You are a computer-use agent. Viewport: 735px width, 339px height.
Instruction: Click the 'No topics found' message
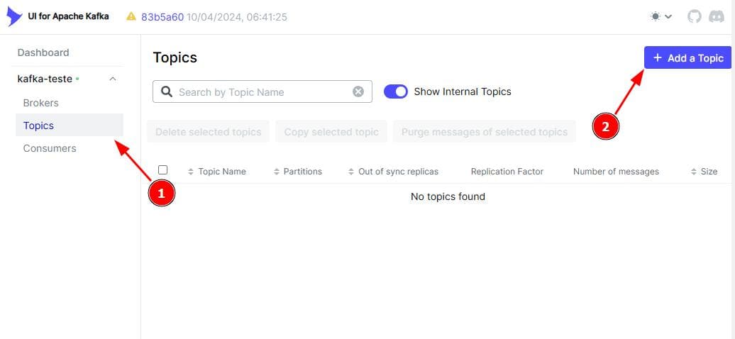(x=448, y=196)
